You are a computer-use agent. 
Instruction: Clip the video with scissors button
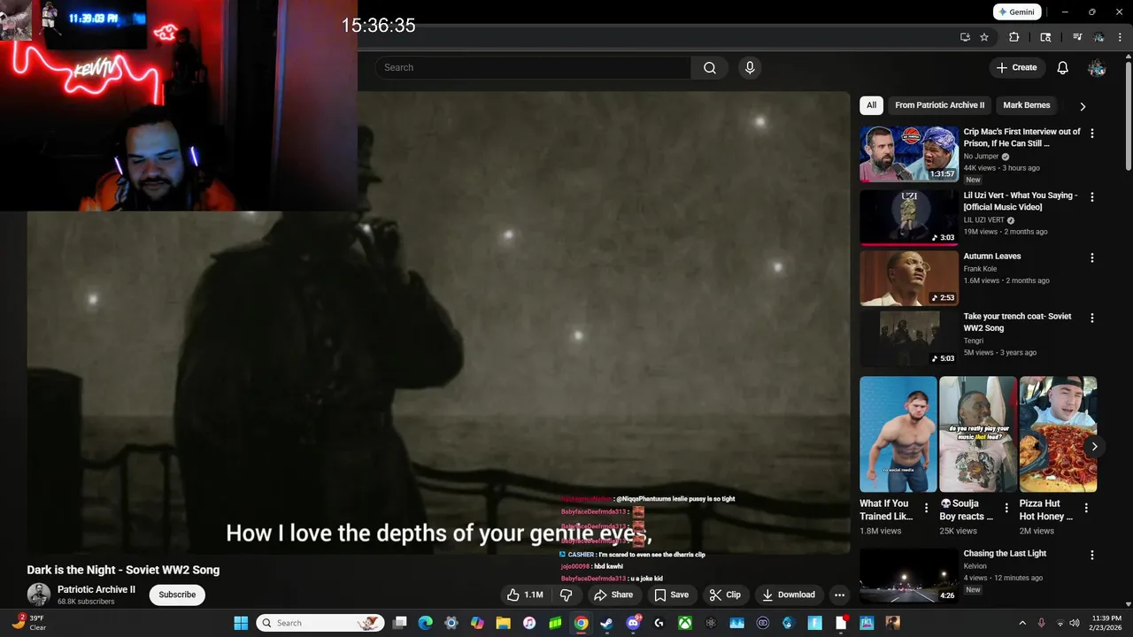coord(725,595)
